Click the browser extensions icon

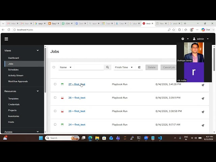[x=179, y=30]
